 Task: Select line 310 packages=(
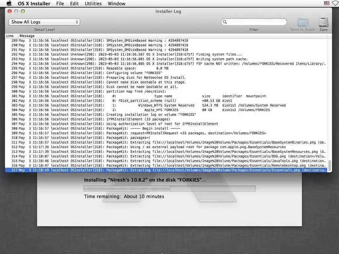click(x=166, y=138)
